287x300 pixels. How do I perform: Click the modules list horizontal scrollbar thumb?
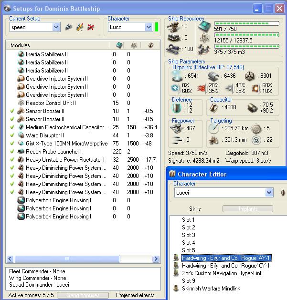point(67,259)
